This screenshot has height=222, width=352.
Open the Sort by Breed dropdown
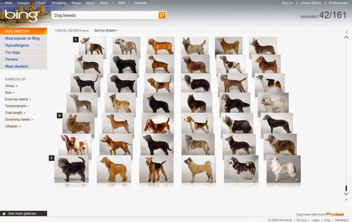pyautogui.click(x=106, y=31)
